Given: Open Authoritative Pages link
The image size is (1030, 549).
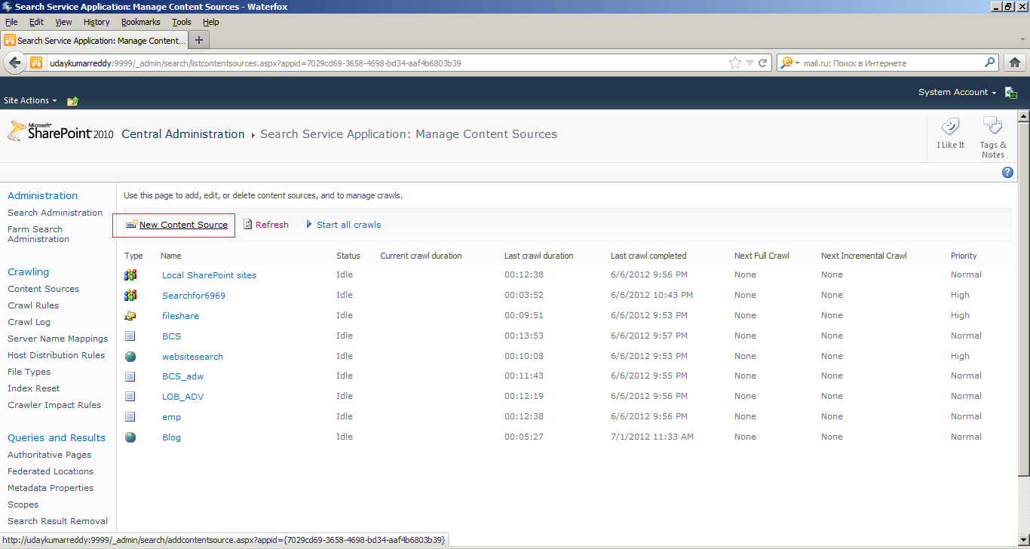Looking at the screenshot, I should pos(49,455).
